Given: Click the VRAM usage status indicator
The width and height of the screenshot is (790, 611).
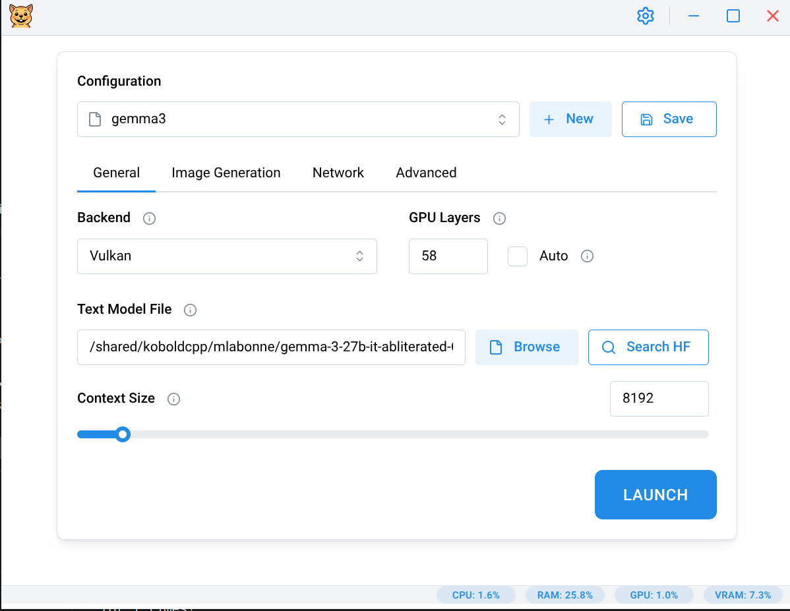Looking at the screenshot, I should click(x=743, y=595).
